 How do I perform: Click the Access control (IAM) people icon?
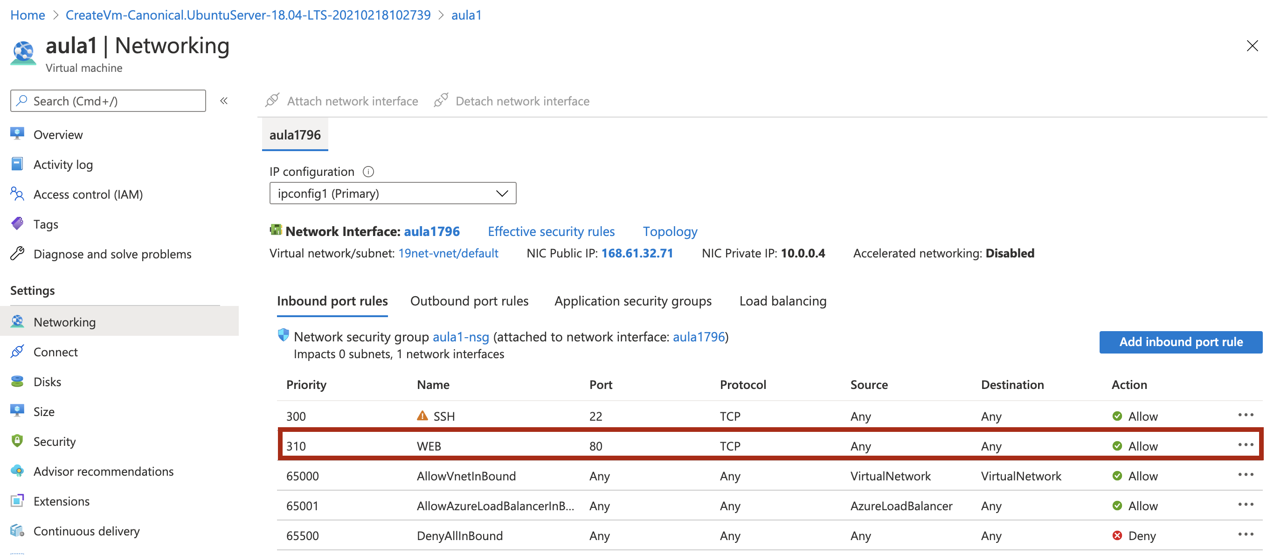(17, 194)
